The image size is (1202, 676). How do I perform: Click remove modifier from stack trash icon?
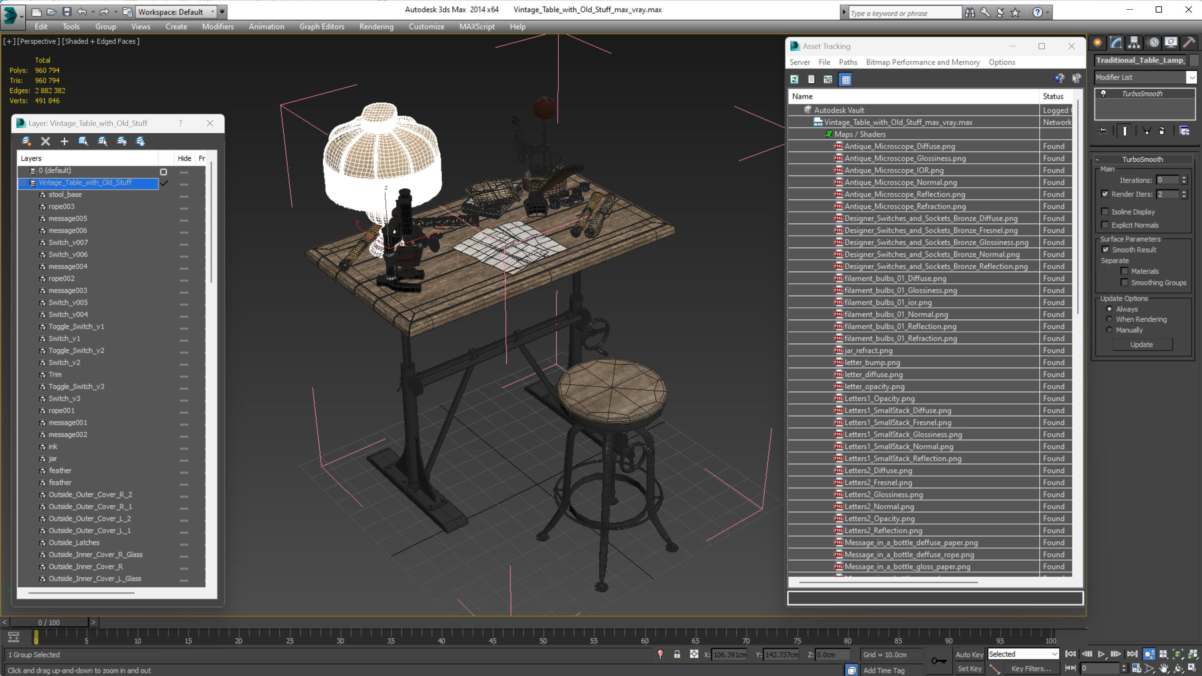point(1162,131)
